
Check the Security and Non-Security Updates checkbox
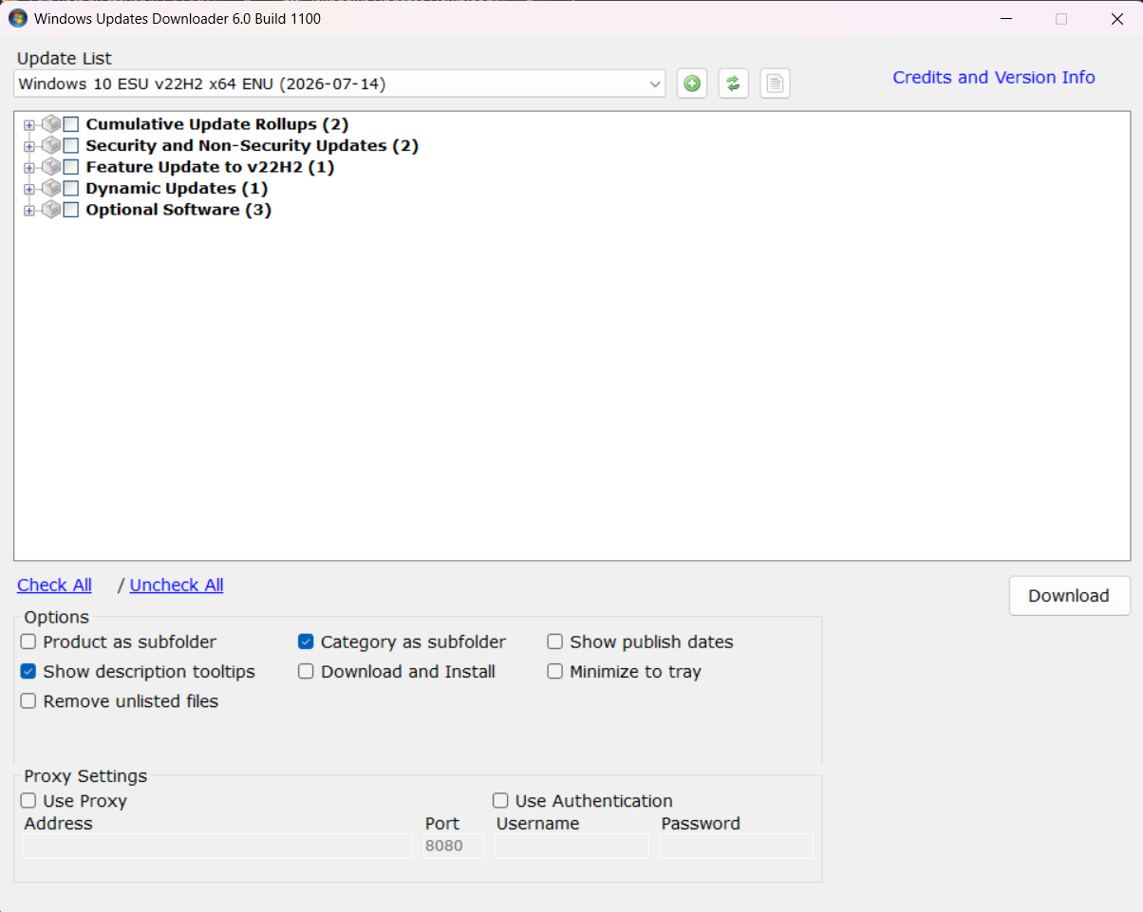point(71,145)
